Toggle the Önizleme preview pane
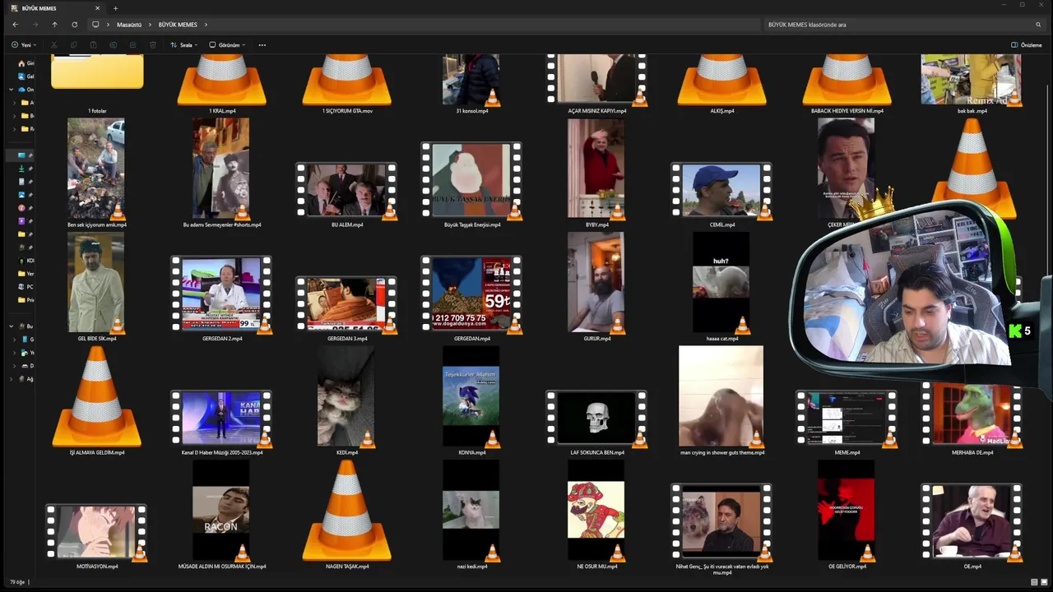This screenshot has width=1053, height=592. click(x=1027, y=45)
